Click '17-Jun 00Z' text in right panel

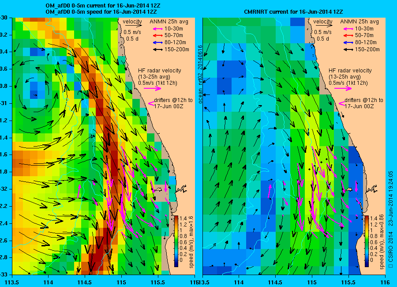(x=359, y=106)
